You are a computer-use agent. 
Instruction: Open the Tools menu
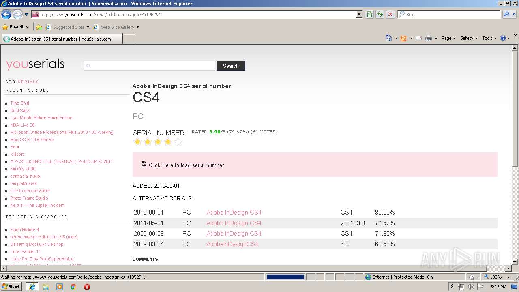[x=489, y=38]
